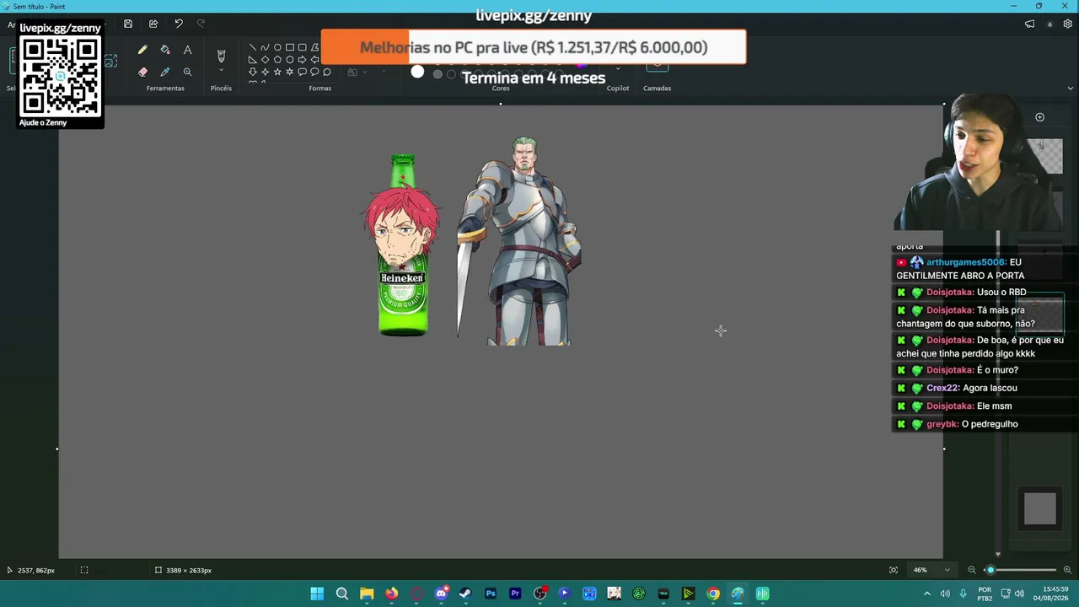Click the arthurgames5006 username in chat
Viewport: 1079px width, 607px height.
pos(965,262)
